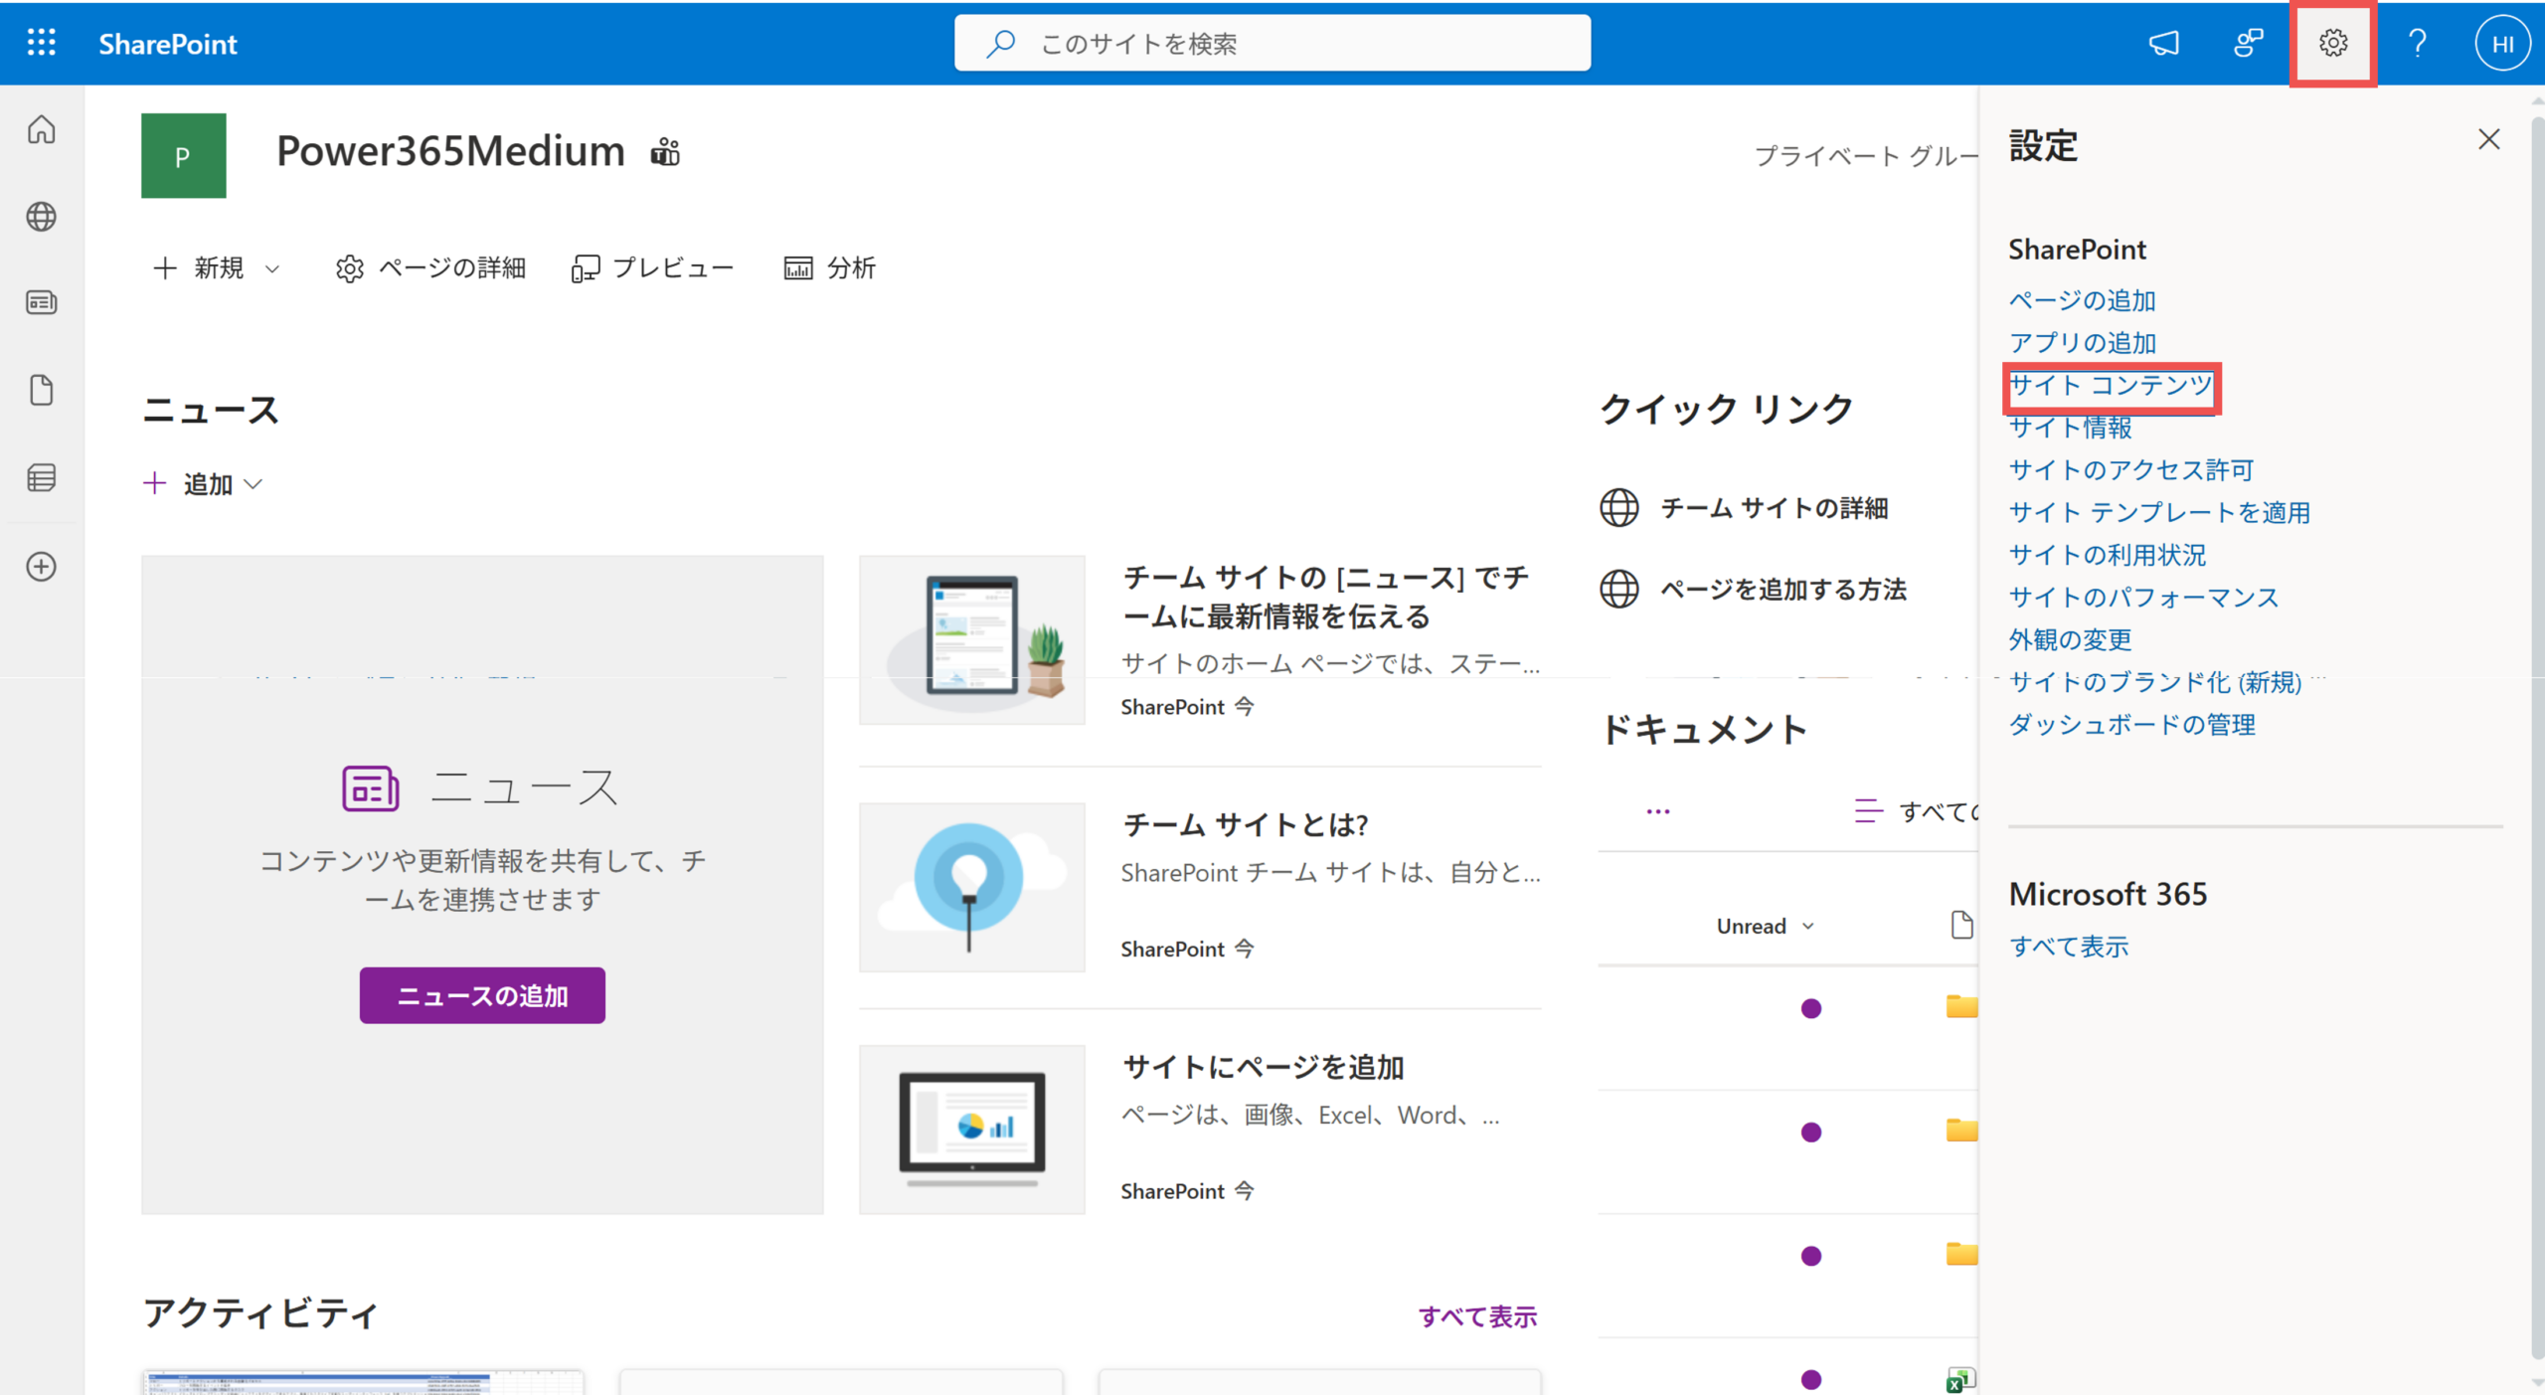Click 分析 in the command bar
The image size is (2545, 1395).
(829, 268)
